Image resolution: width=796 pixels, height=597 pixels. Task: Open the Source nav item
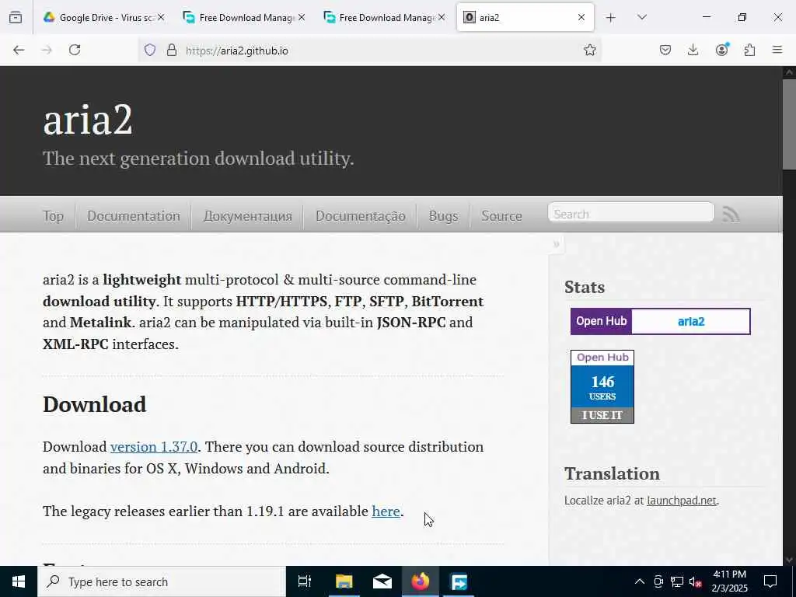[x=501, y=216]
